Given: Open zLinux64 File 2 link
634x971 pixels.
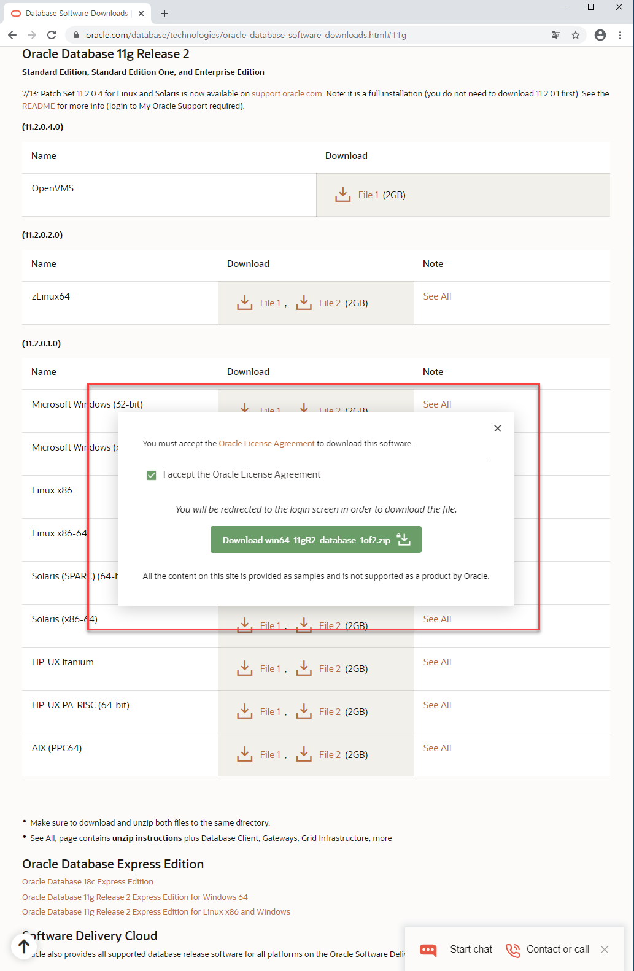Looking at the screenshot, I should tap(330, 303).
